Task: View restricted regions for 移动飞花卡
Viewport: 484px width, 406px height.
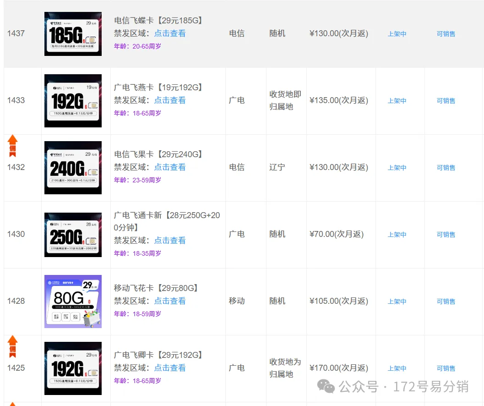Action: coord(170,301)
